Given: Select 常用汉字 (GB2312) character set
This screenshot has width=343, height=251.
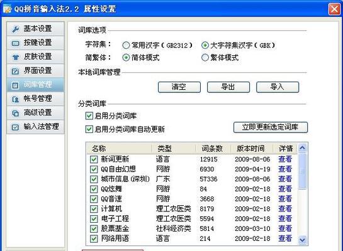Looking at the screenshot, I should click(126, 45).
